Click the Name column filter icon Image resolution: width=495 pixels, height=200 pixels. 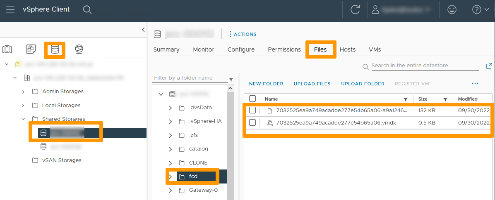pos(406,99)
